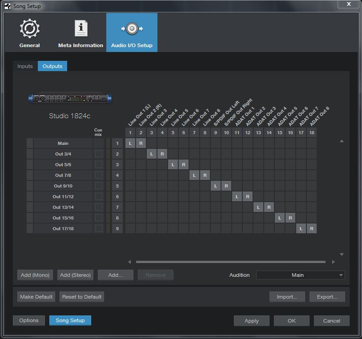Image resolution: width=362 pixels, height=339 pixels.
Task: Click the horizontal routing matrix scrollbar
Action: point(230,262)
